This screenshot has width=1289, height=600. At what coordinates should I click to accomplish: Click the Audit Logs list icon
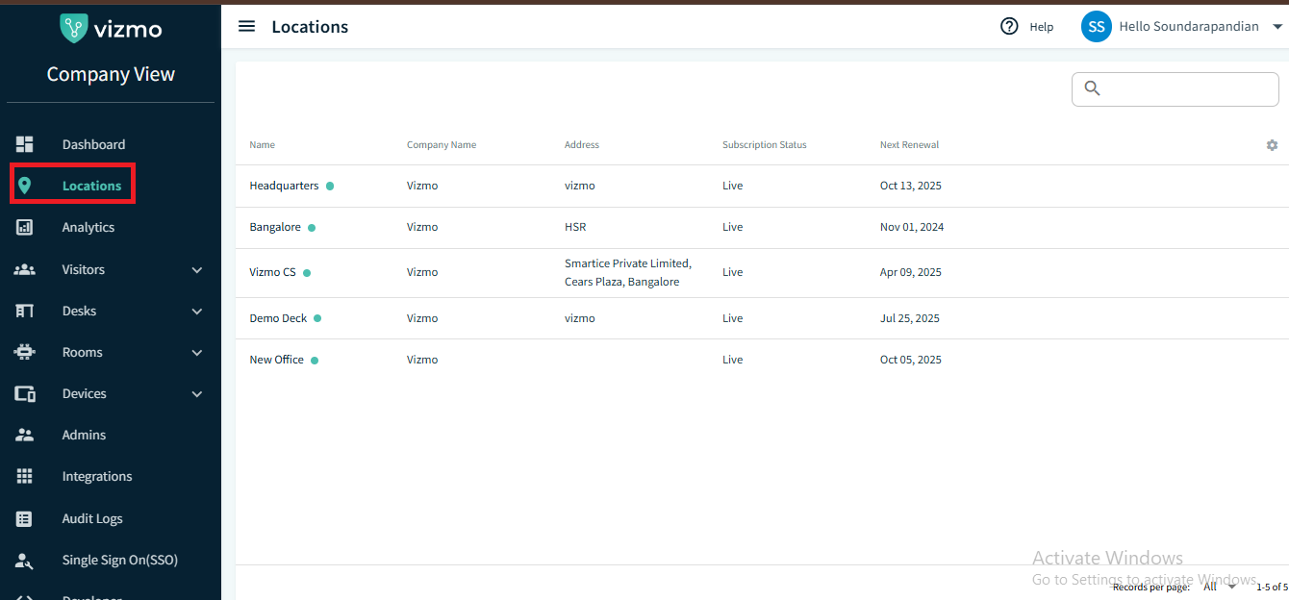coord(25,519)
